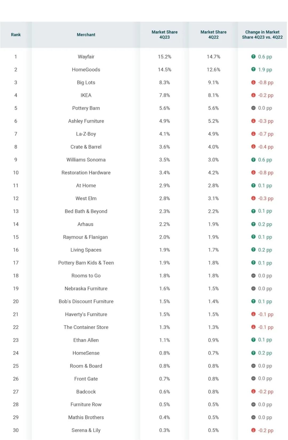
Task: Click the red down arrow icon for Restoration Hardware
Action: [253, 172]
